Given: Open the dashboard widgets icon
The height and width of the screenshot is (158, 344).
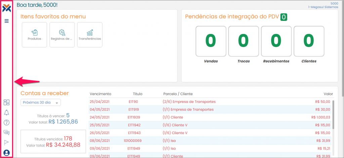Looking at the screenshot, I should [6, 103].
